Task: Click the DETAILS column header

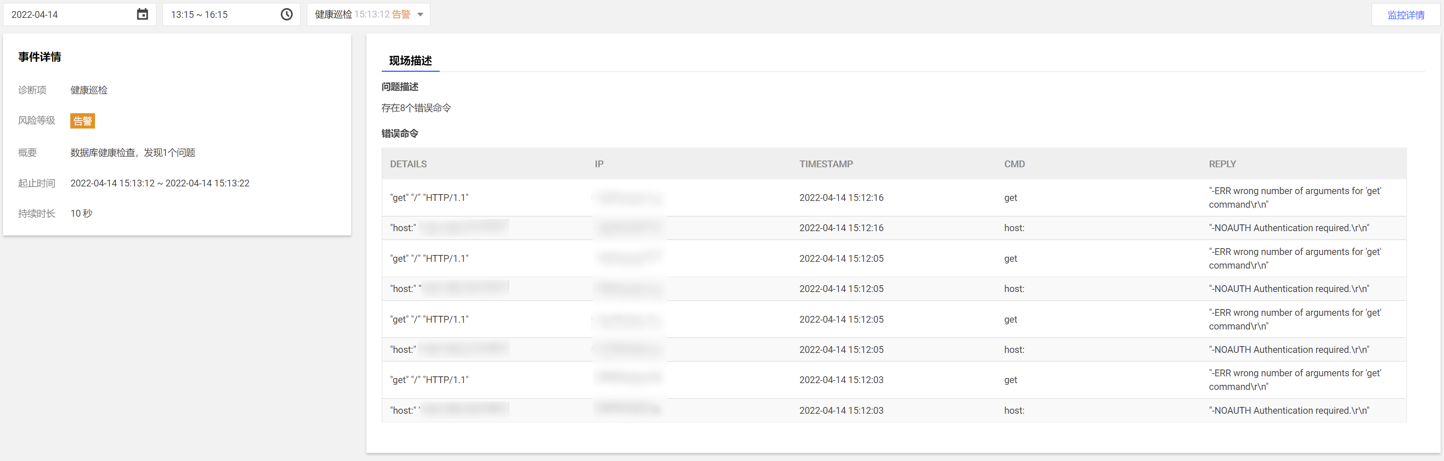Action: click(408, 164)
